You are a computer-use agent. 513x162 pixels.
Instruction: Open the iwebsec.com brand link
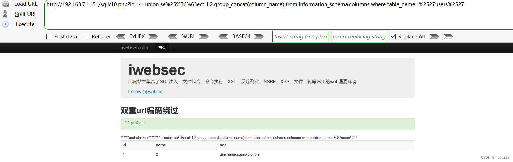click(x=135, y=48)
